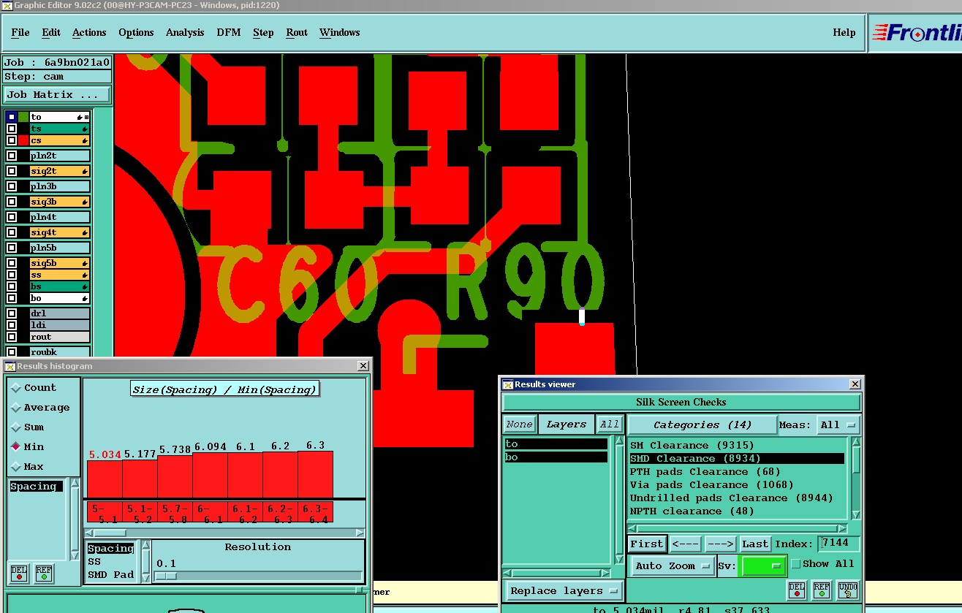Open the Actions menu
Image resolution: width=962 pixels, height=613 pixels.
coord(89,32)
